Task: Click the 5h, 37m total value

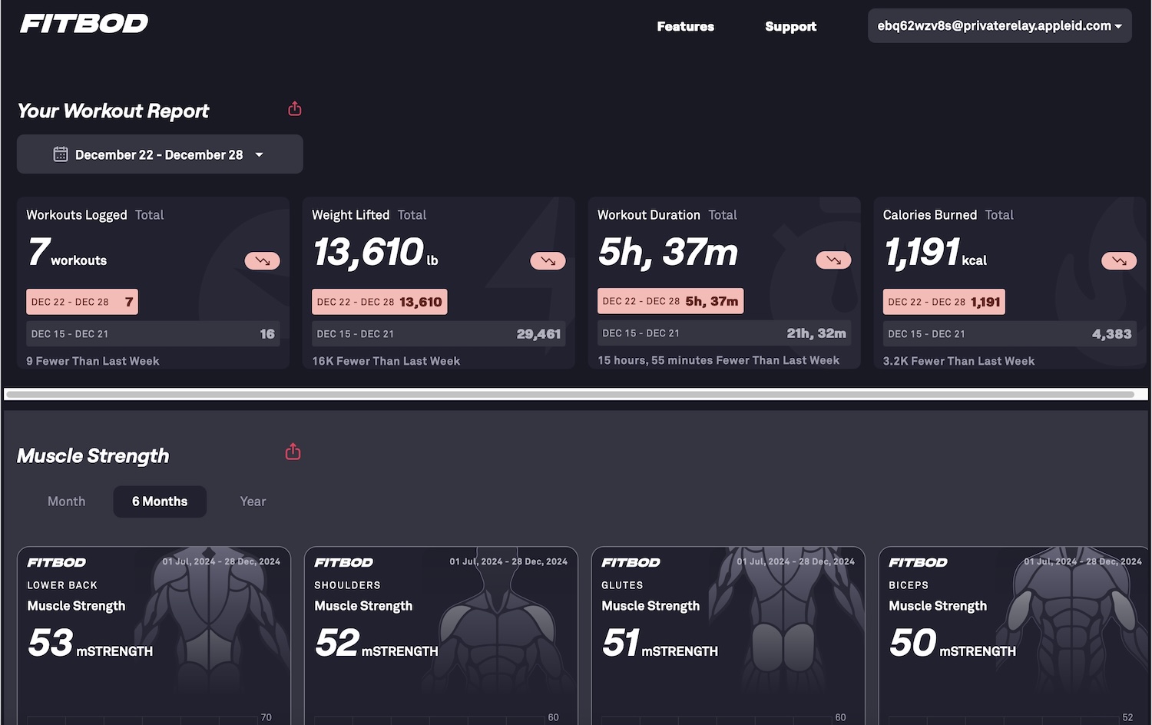Action: click(668, 252)
